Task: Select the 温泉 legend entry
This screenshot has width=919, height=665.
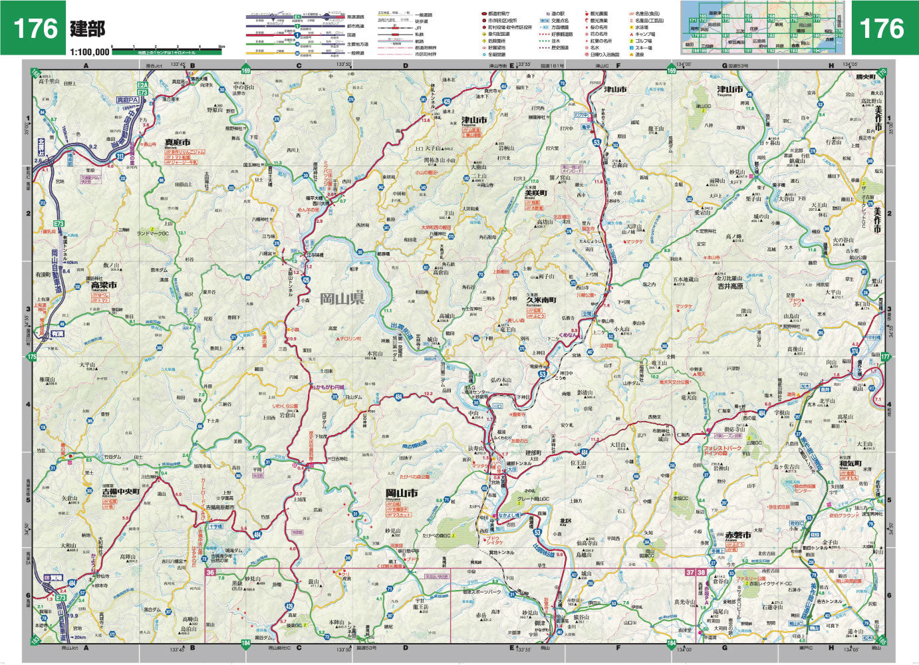Action: pos(639,55)
